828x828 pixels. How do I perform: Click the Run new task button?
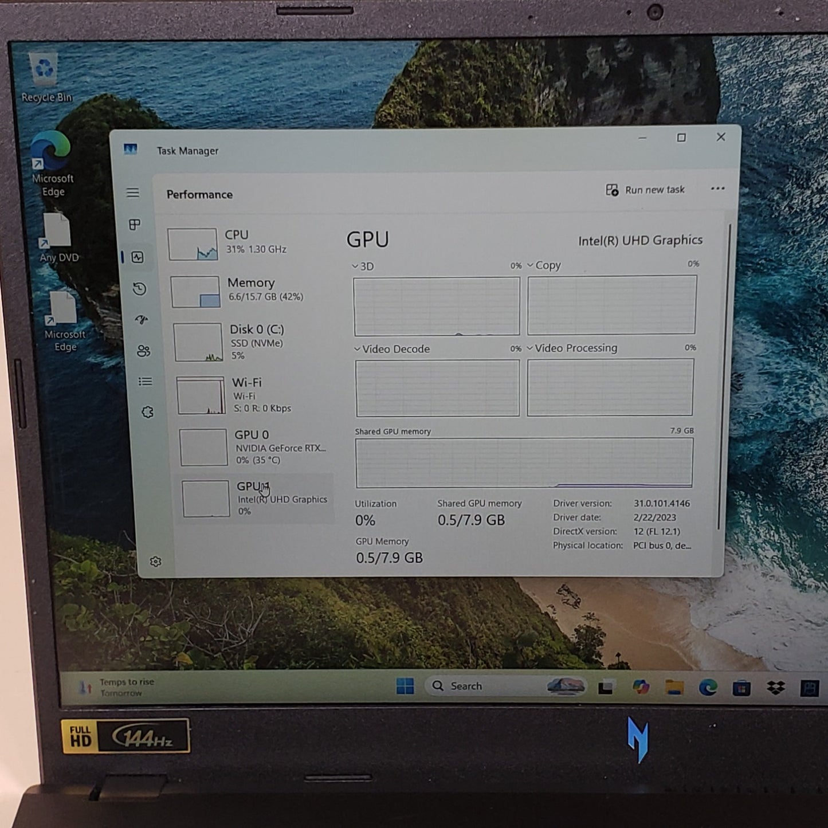(x=646, y=189)
